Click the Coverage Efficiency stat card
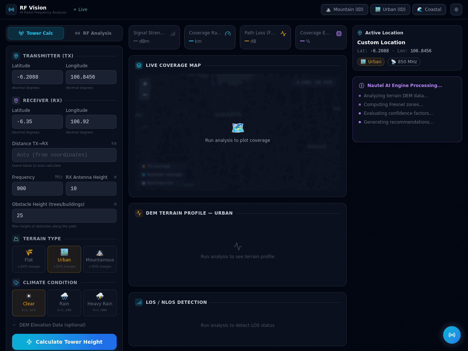468x351 pixels. coord(321,37)
